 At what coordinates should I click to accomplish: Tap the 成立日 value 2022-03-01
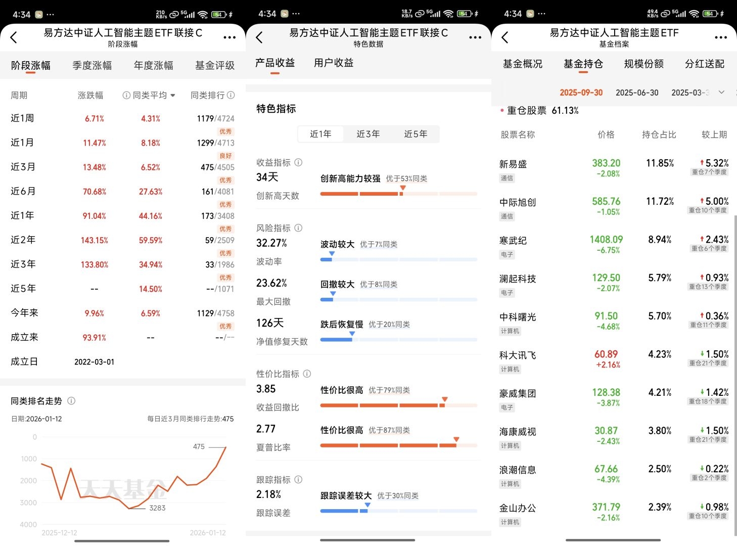pyautogui.click(x=94, y=362)
